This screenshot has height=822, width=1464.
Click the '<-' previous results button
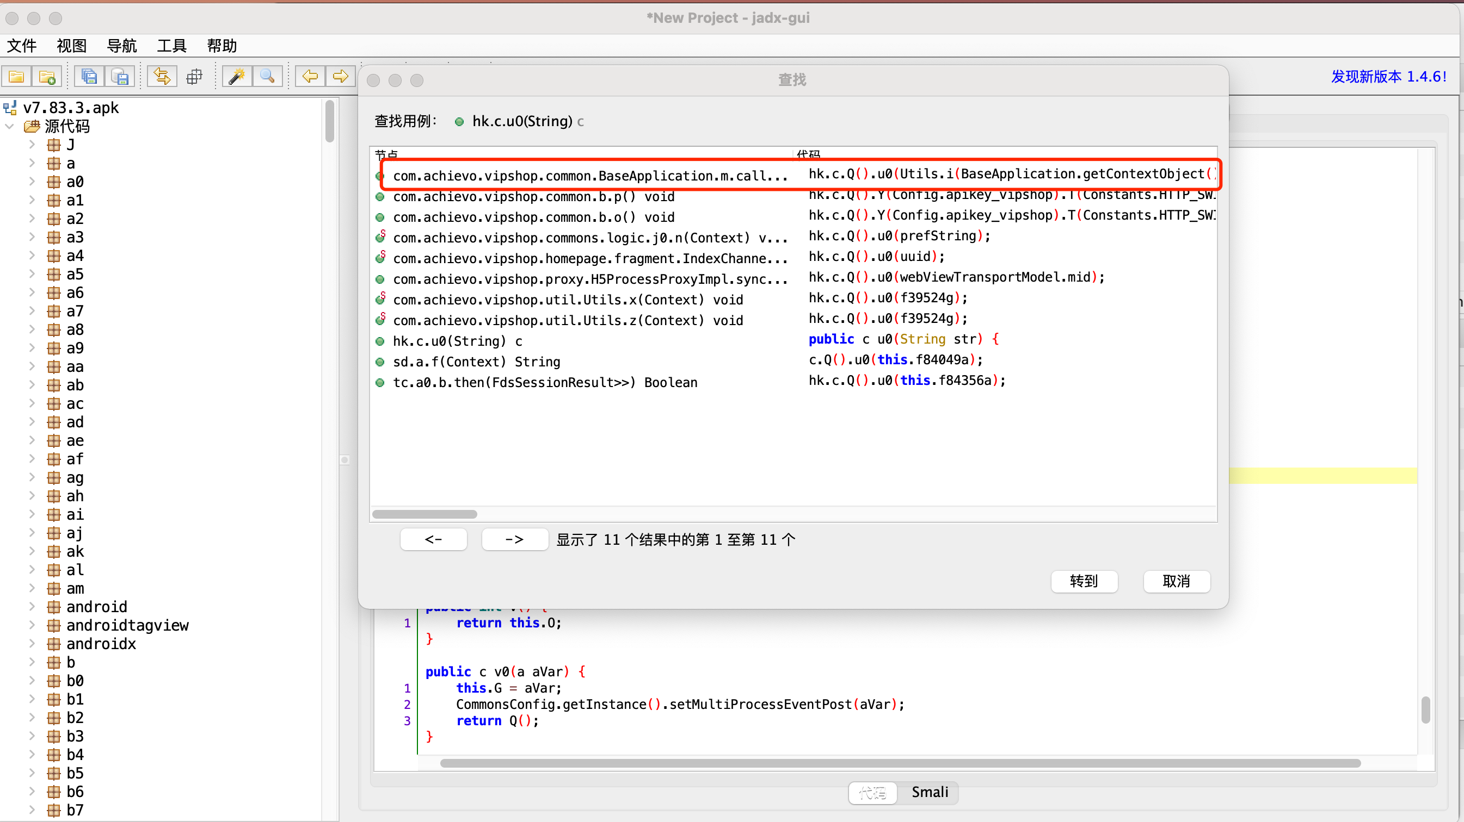tap(434, 539)
